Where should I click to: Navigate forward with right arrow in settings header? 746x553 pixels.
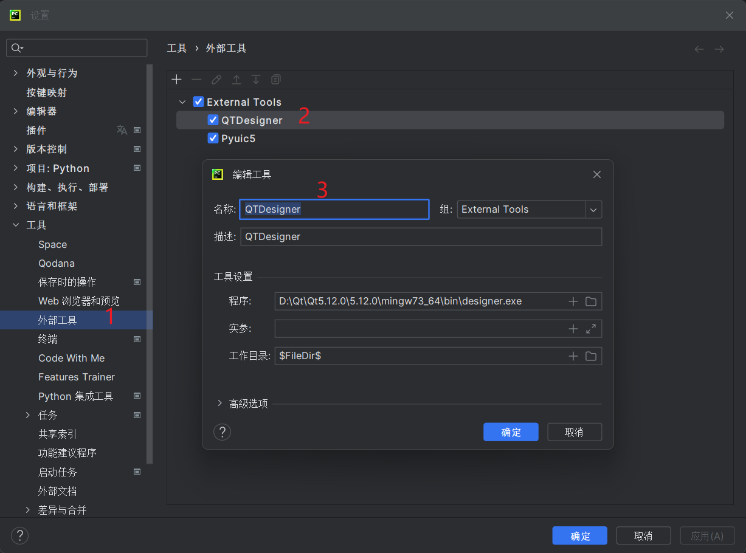point(719,49)
